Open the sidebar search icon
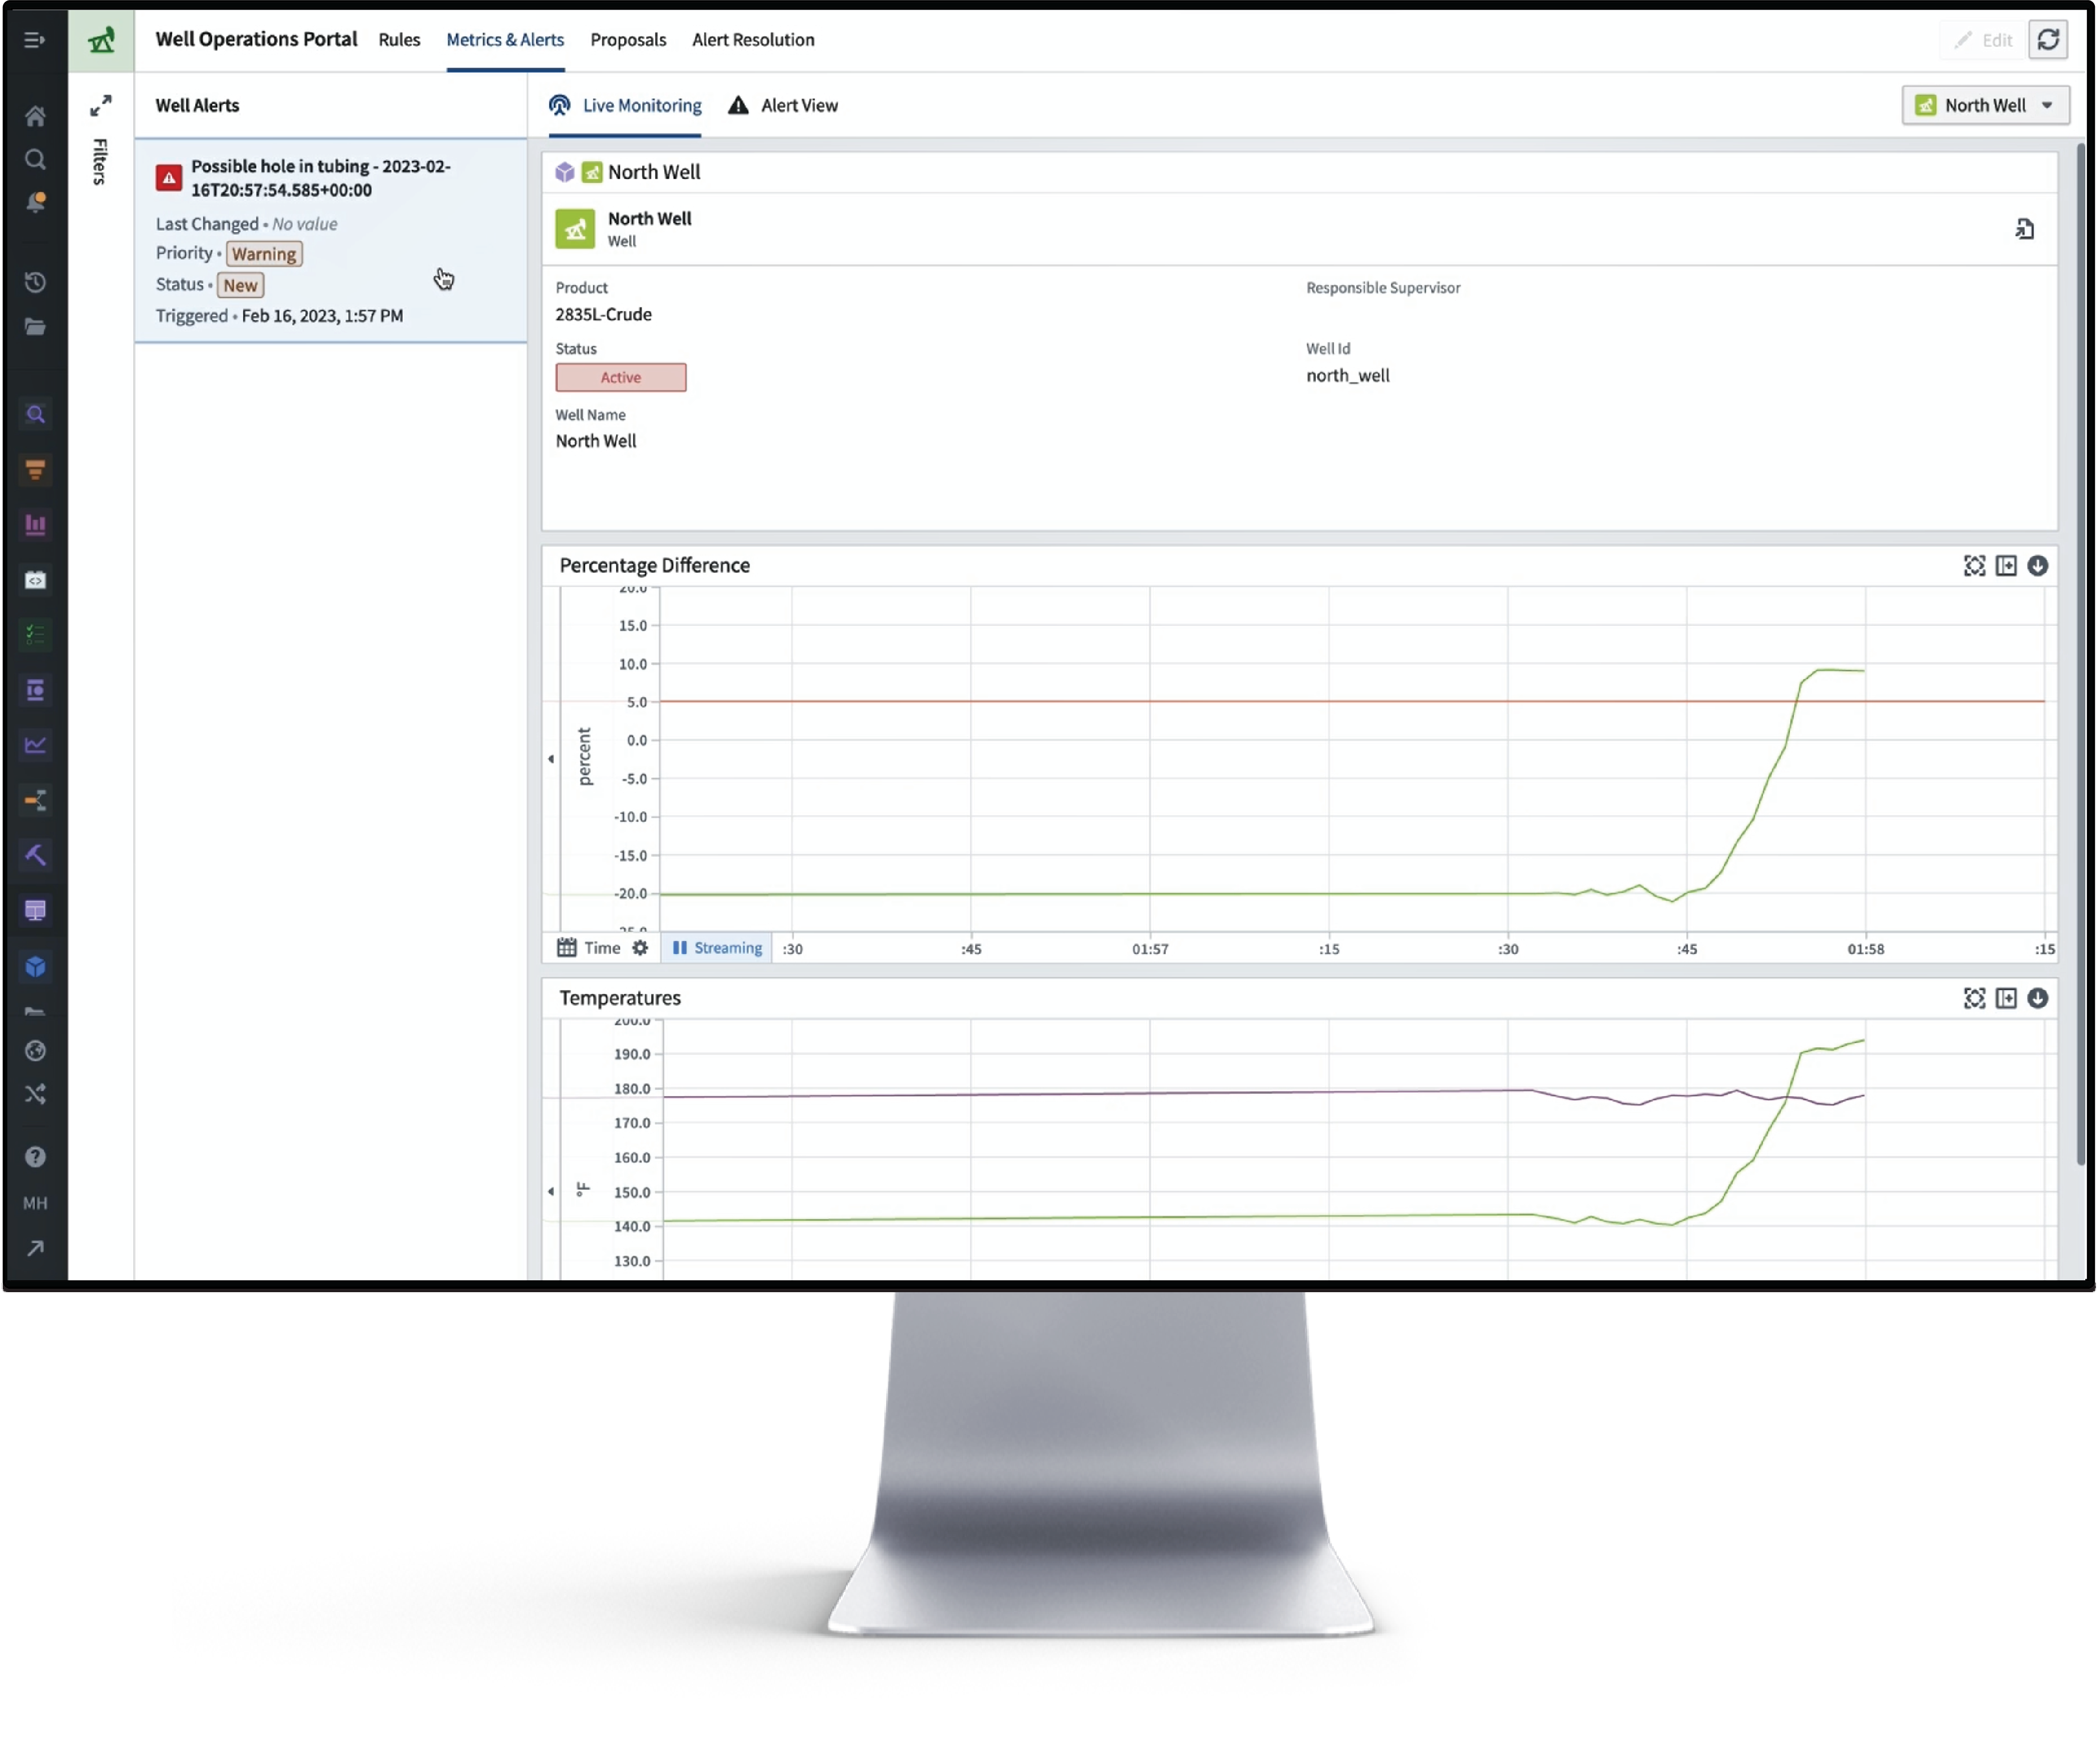The height and width of the screenshot is (1754, 2100). click(x=35, y=159)
